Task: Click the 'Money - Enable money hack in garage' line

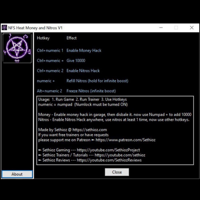Action: click(115, 114)
